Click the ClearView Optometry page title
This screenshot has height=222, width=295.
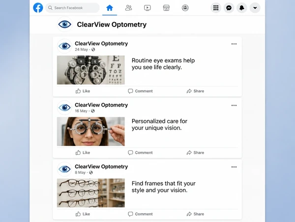(x=112, y=25)
